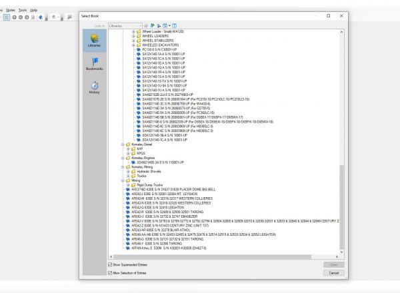Expand the KPGS folder node
400x293 pixels.
tap(128, 153)
